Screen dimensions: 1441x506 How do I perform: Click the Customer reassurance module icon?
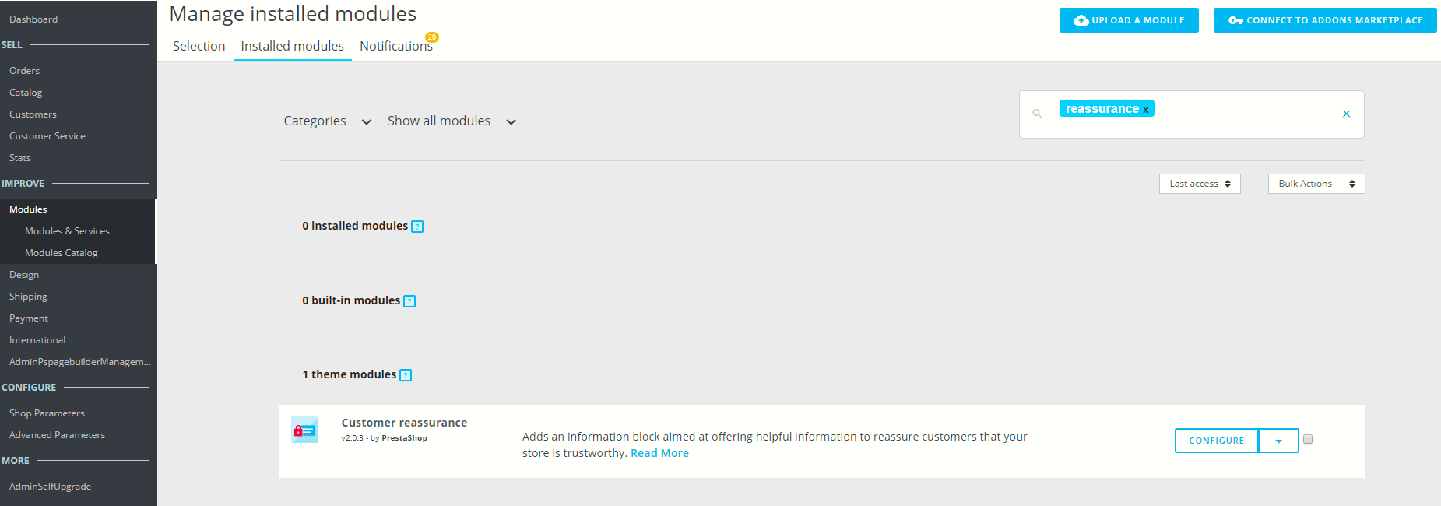pos(304,430)
